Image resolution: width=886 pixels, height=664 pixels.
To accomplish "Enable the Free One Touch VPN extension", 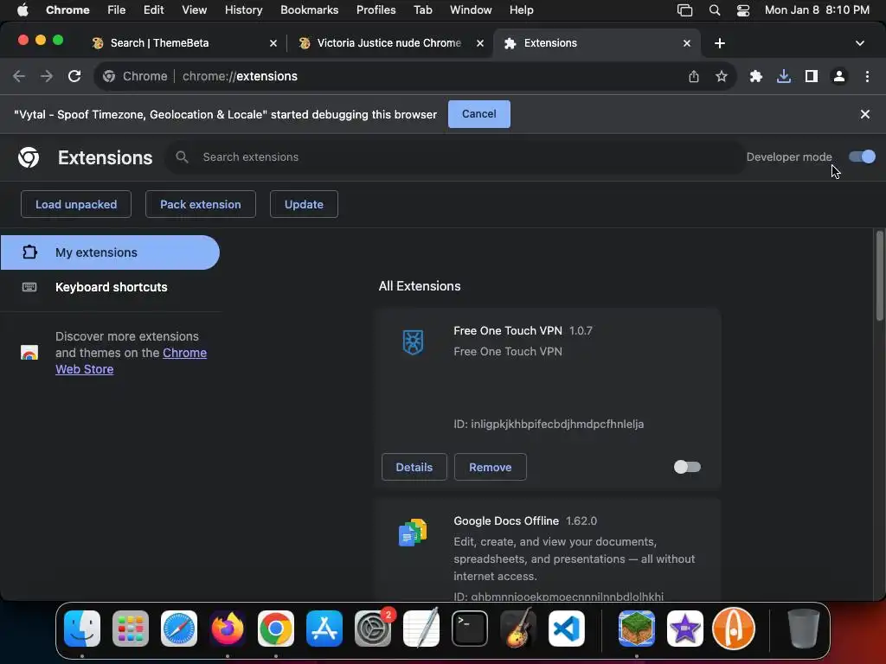I will 687,467.
